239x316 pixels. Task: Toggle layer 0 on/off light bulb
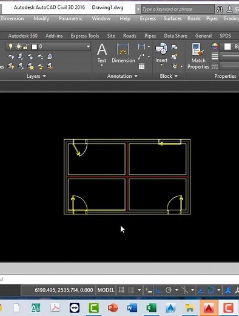[x=11, y=47]
